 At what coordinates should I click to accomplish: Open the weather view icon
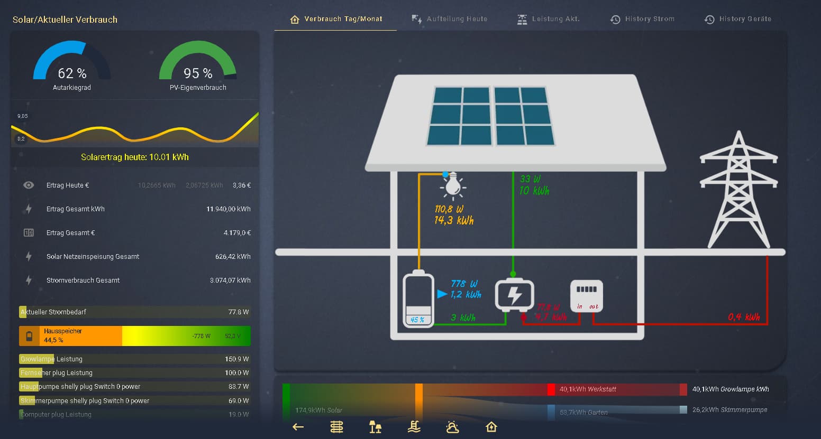pos(453,427)
